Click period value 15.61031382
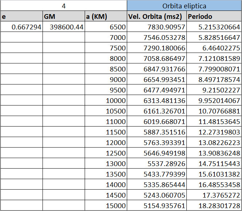 214,174
